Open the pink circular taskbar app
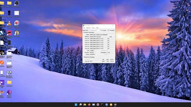Image resolution: width=191 pixels, height=107 pixels. pyautogui.click(x=98, y=105)
